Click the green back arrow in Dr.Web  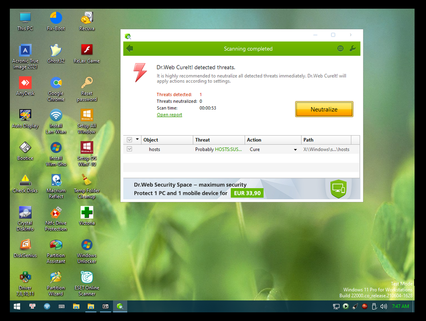(130, 49)
